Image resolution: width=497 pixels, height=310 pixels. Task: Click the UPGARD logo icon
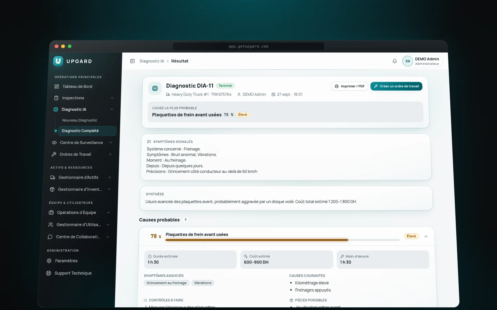click(x=58, y=61)
